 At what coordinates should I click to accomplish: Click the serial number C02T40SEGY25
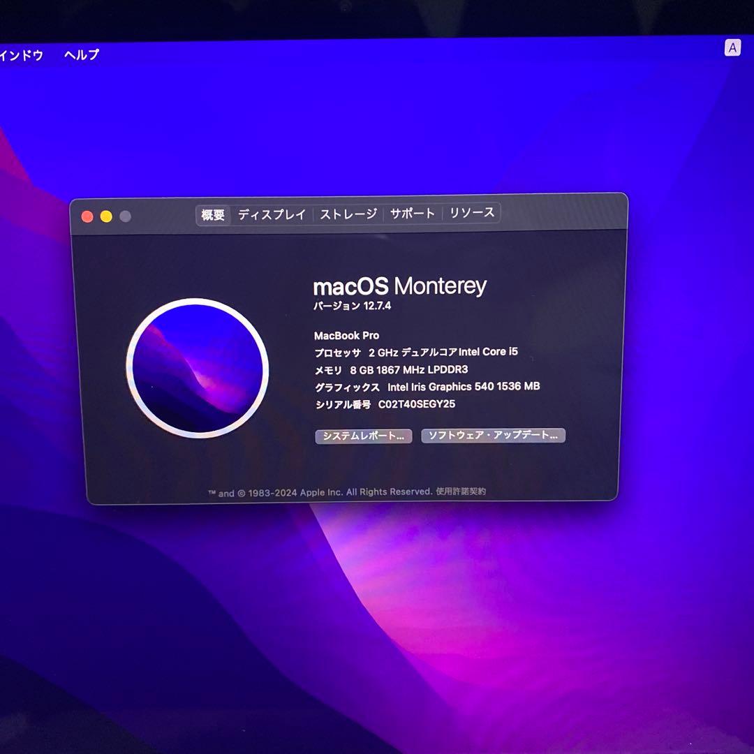[x=415, y=404]
